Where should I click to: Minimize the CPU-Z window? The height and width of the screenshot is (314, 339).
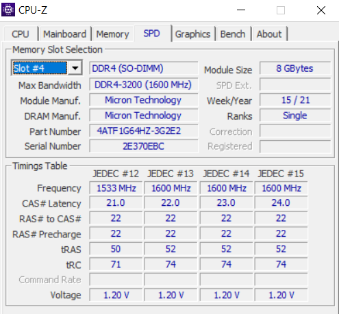pos(241,10)
